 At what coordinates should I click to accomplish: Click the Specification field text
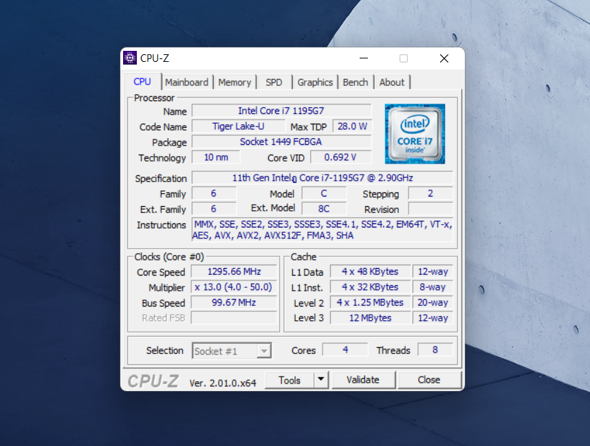click(x=323, y=178)
